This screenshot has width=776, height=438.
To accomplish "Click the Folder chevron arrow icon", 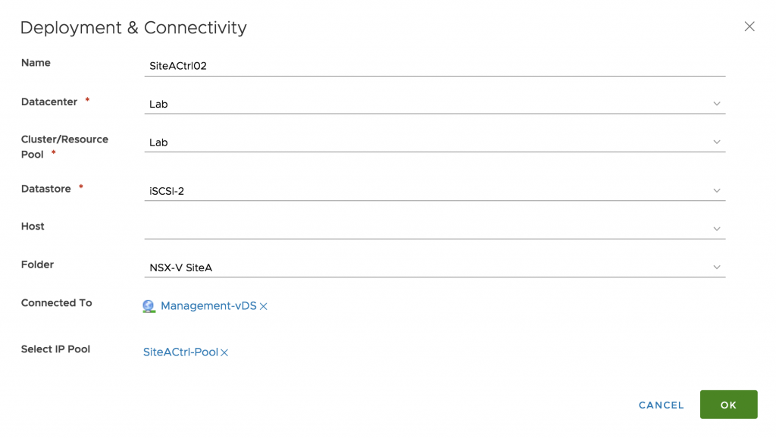I will pos(717,267).
